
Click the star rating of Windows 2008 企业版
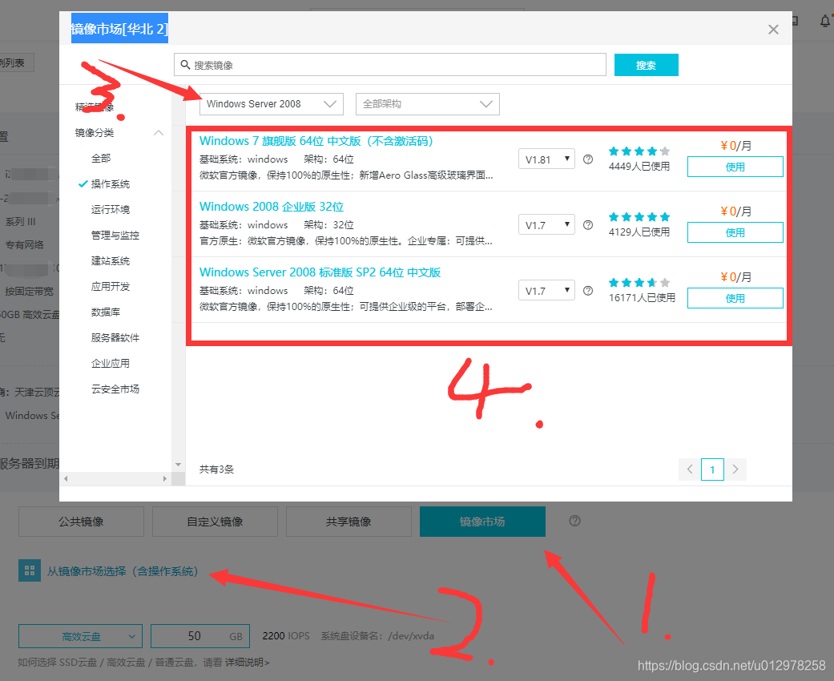pos(639,216)
